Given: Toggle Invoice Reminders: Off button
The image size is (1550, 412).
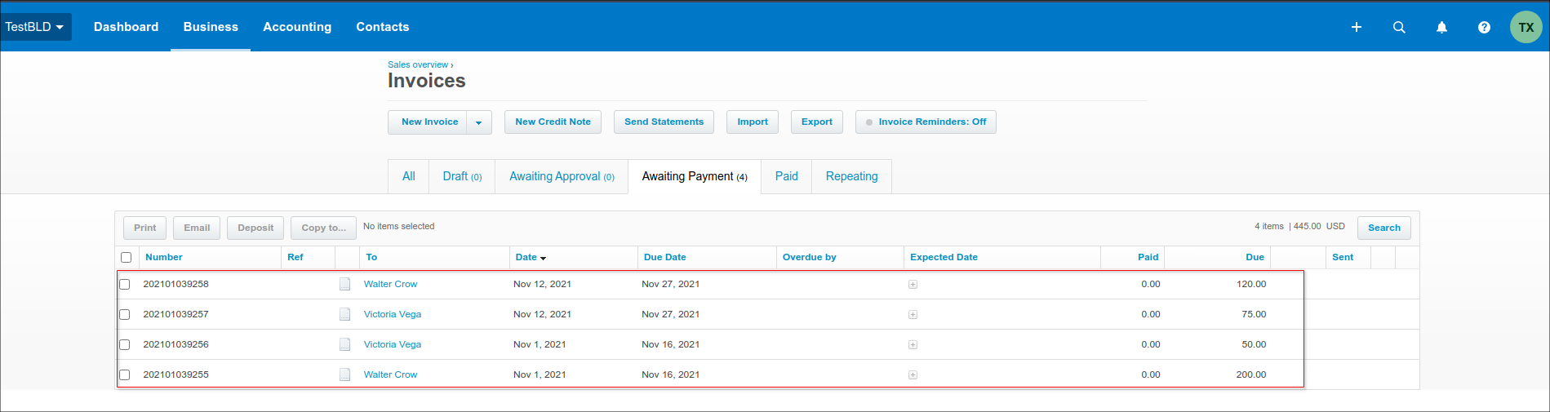Looking at the screenshot, I should coord(926,122).
